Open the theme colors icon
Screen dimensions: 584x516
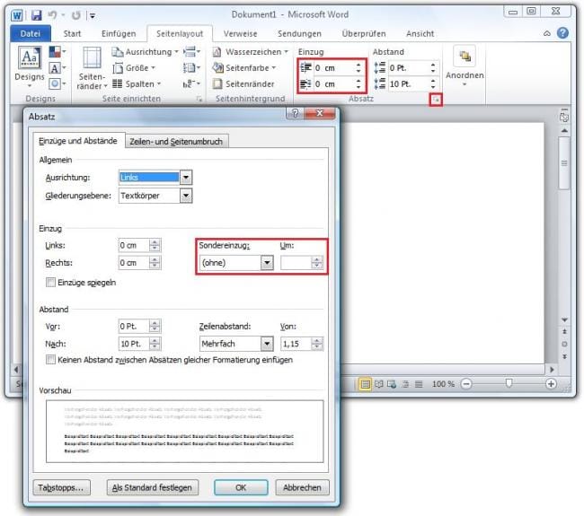click(58, 51)
